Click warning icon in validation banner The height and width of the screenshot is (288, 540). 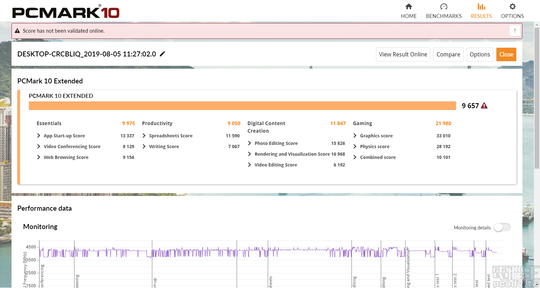coord(17,31)
